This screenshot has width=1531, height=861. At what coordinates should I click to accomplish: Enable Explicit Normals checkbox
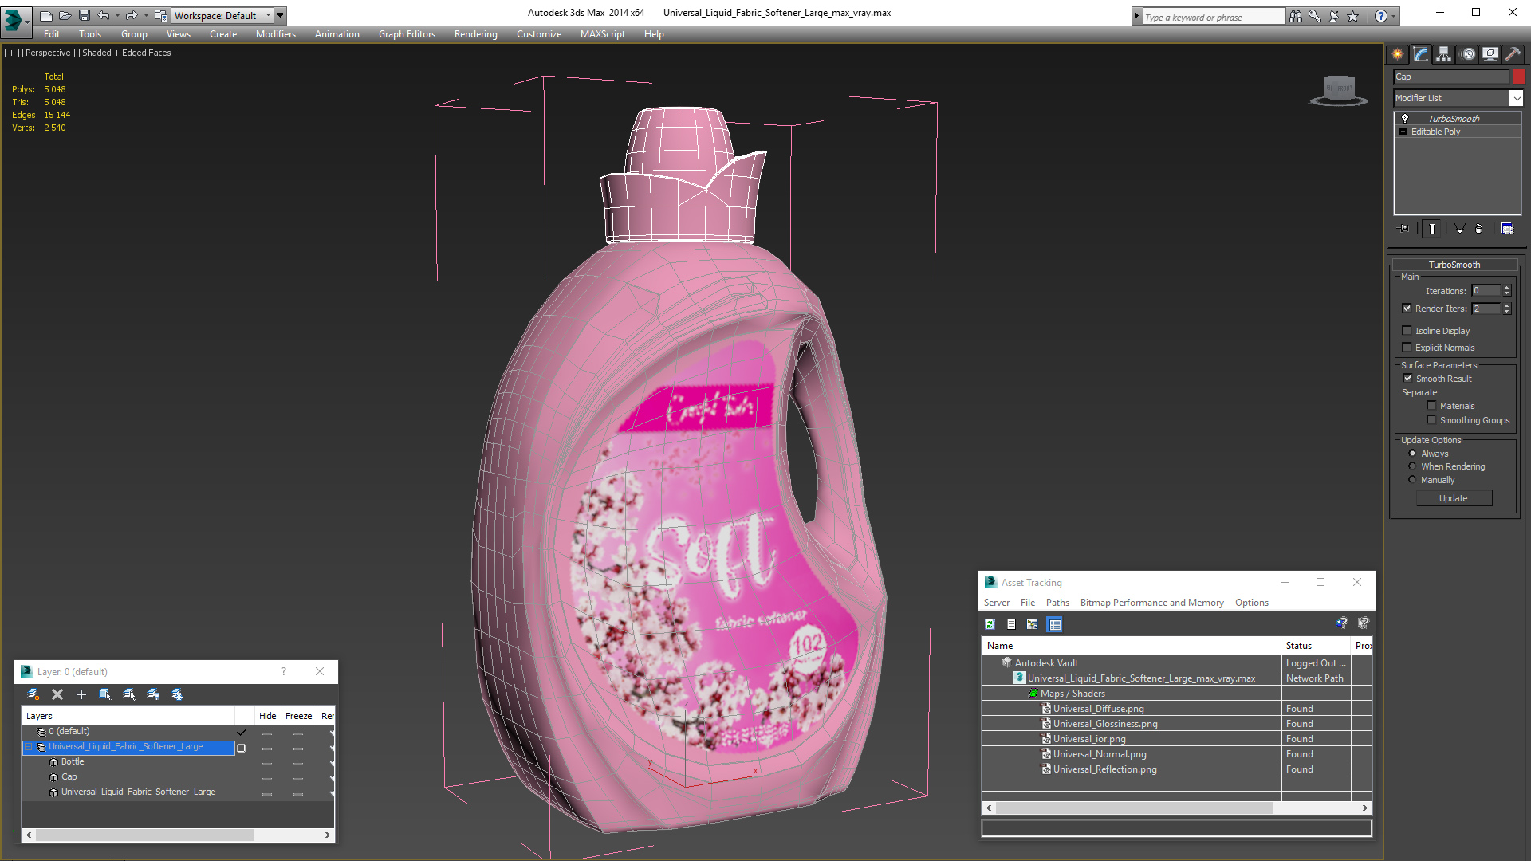pos(1407,348)
